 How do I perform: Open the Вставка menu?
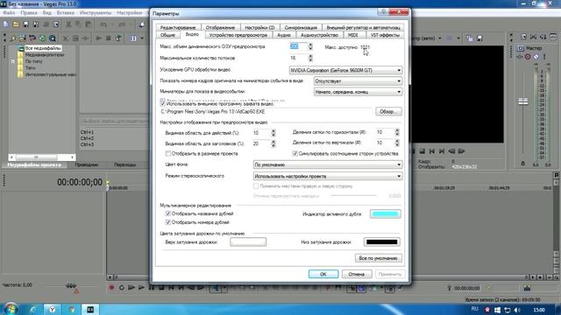tap(66, 12)
